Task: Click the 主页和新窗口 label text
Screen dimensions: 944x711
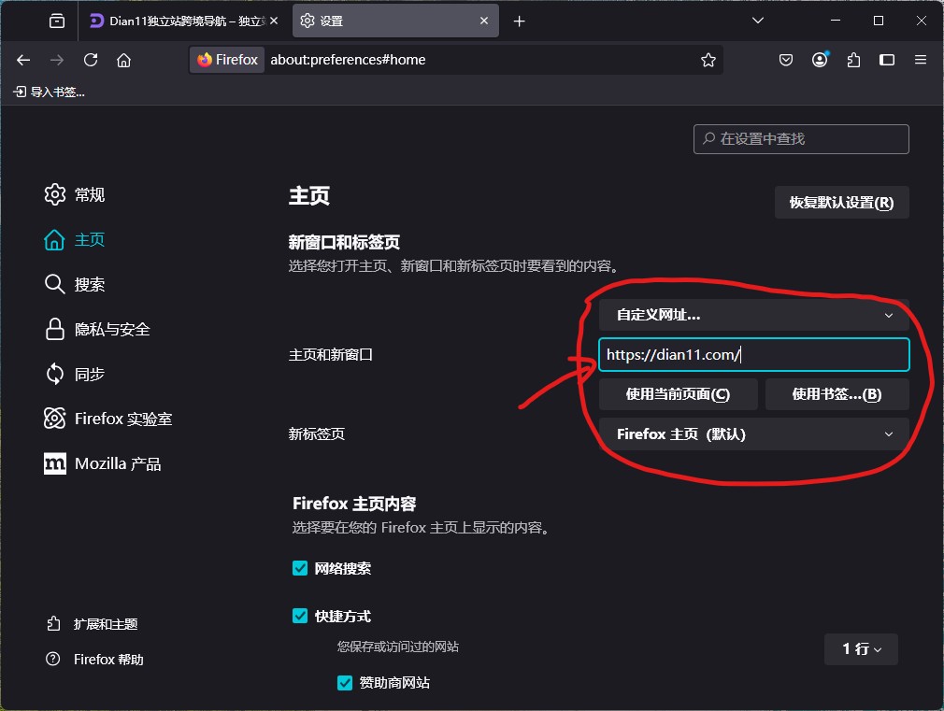Action: (x=331, y=355)
